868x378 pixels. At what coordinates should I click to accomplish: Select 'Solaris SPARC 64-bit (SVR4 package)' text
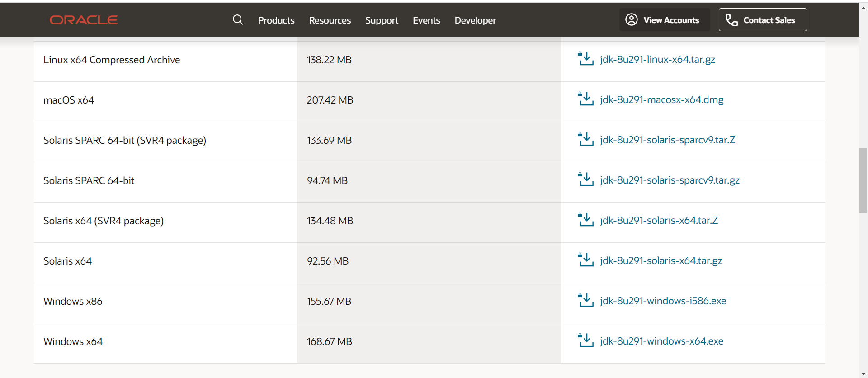point(125,140)
